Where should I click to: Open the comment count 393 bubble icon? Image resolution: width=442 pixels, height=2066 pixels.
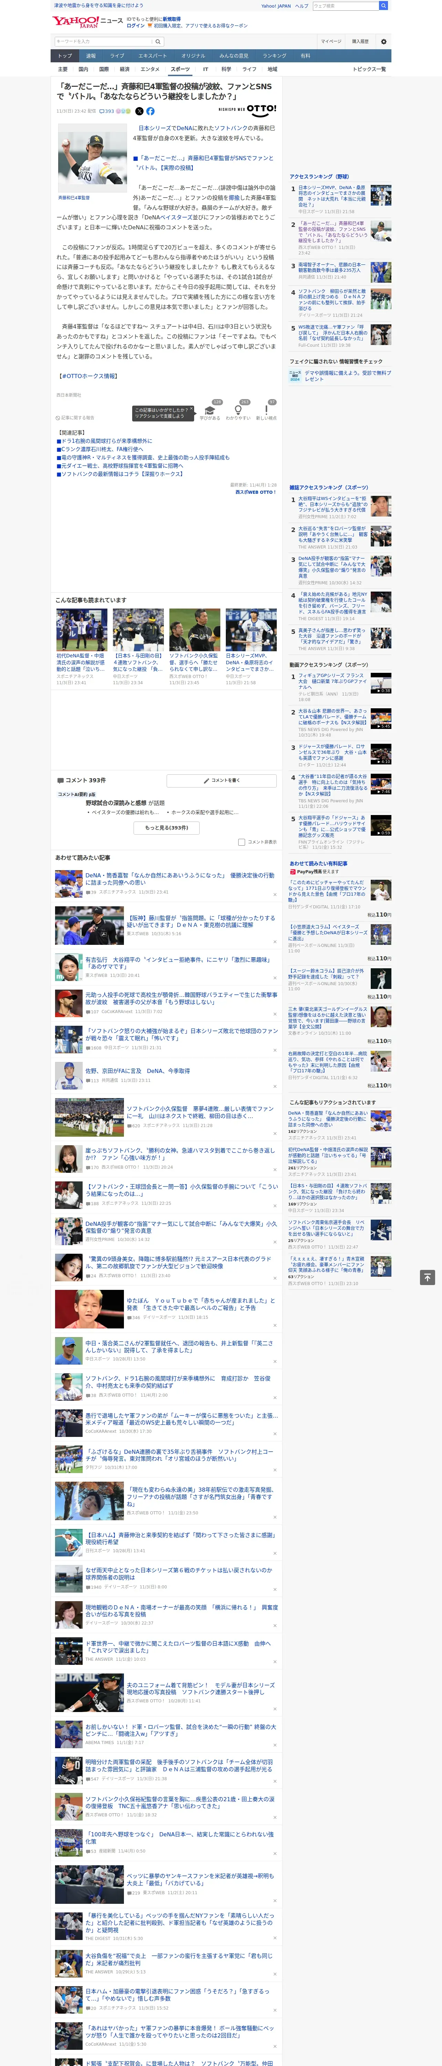pyautogui.click(x=106, y=112)
